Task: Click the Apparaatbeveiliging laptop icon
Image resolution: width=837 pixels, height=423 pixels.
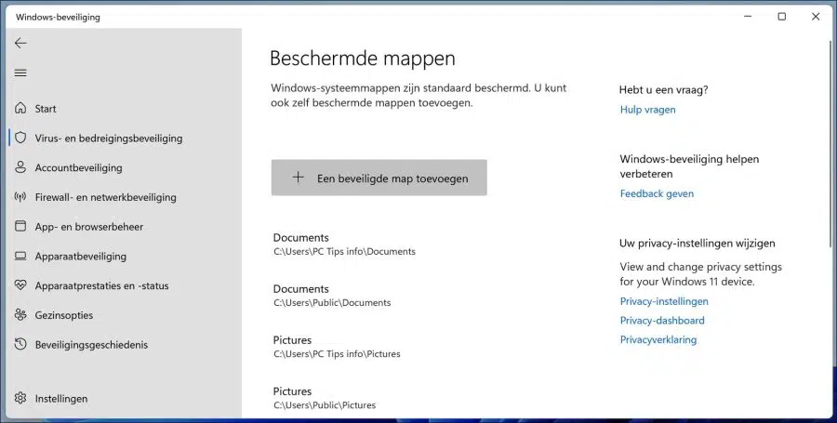Action: click(20, 256)
